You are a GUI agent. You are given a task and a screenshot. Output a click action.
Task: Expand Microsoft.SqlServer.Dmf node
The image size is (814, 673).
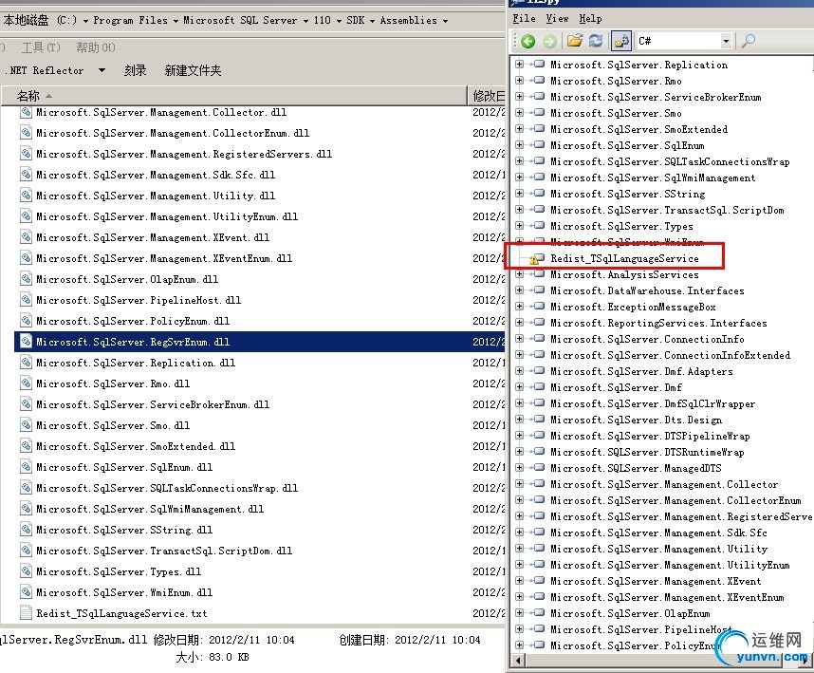[519, 387]
